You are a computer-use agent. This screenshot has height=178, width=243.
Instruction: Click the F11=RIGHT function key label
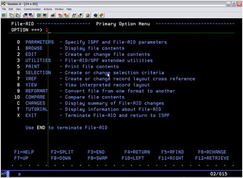coord(171,158)
